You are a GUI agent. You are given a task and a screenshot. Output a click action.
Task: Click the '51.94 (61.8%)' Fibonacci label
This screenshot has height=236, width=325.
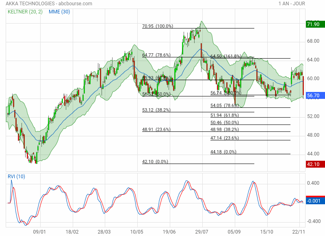[225, 115]
